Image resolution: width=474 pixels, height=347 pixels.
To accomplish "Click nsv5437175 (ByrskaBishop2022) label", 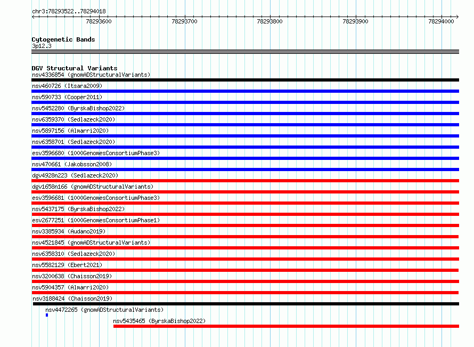I will [x=78, y=209].
